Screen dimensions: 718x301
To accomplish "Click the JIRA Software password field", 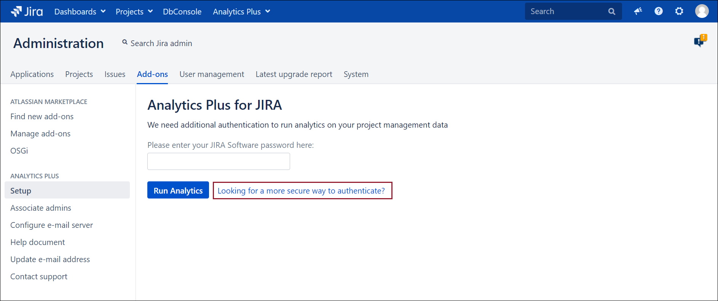I will click(219, 162).
